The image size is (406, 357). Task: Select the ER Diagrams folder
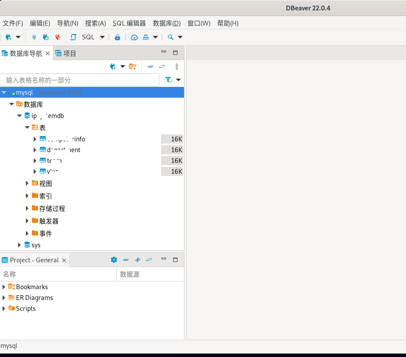pyautogui.click(x=35, y=298)
